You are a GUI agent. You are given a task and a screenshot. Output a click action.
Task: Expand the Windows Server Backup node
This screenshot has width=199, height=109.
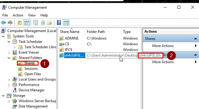tap(9, 101)
